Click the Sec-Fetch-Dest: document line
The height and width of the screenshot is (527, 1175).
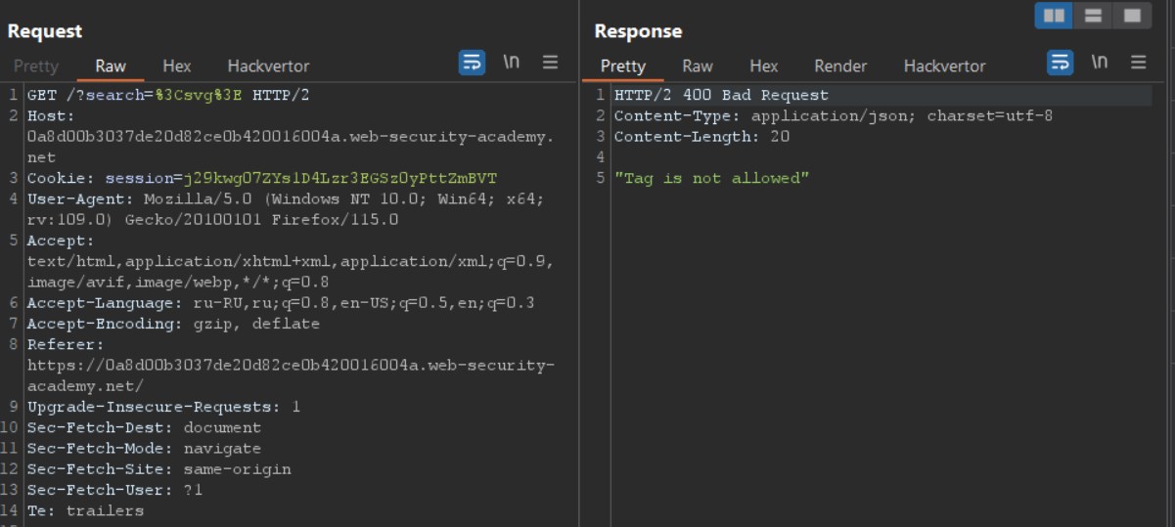pyautogui.click(x=144, y=427)
